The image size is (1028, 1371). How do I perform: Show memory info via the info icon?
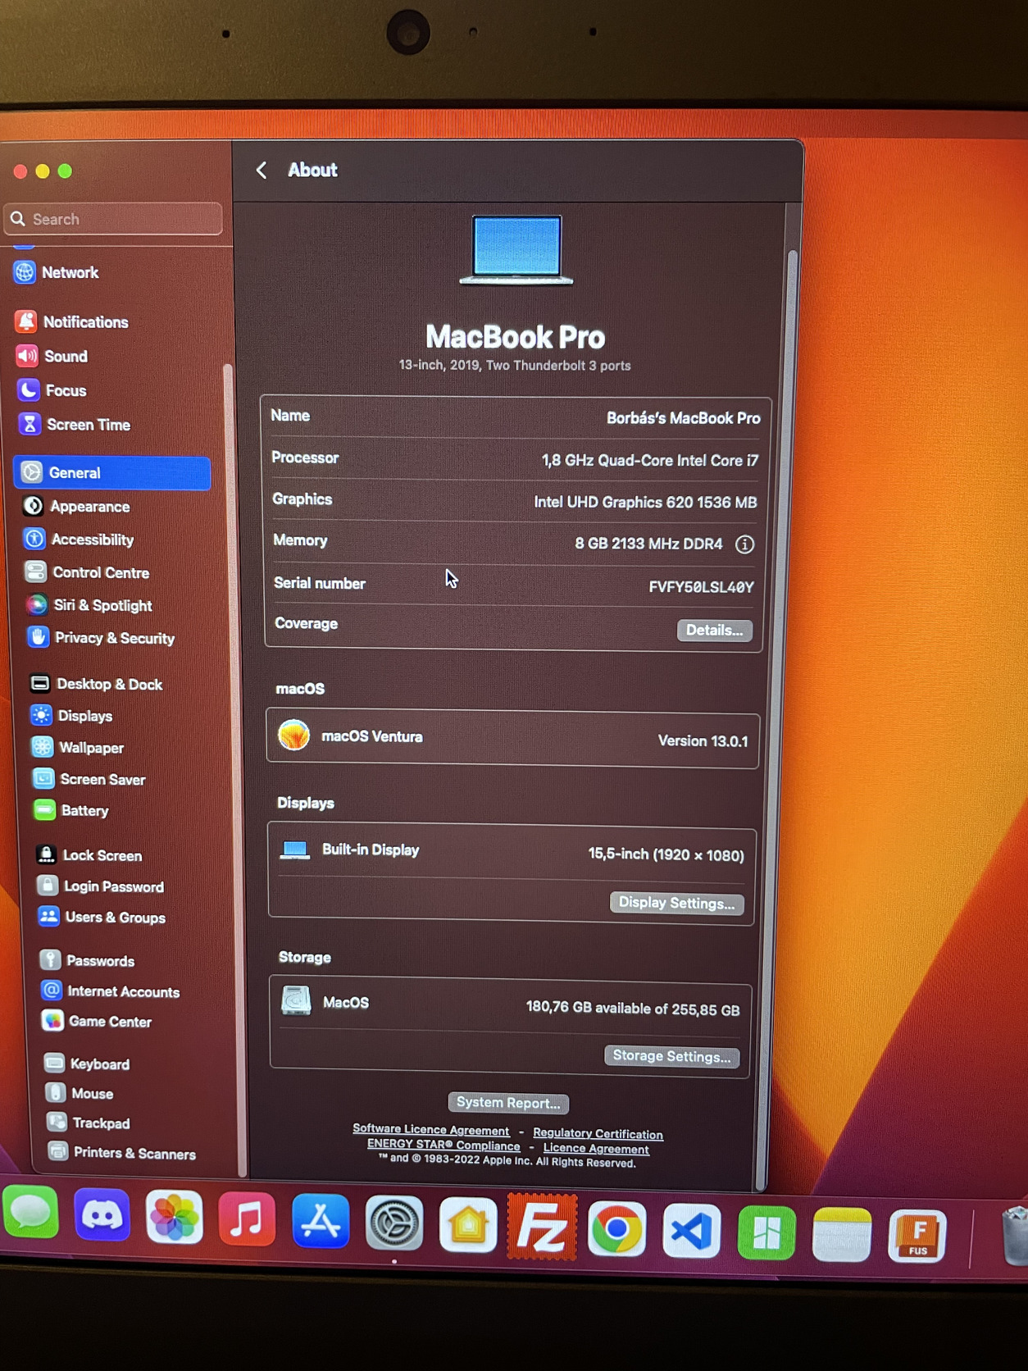(744, 544)
